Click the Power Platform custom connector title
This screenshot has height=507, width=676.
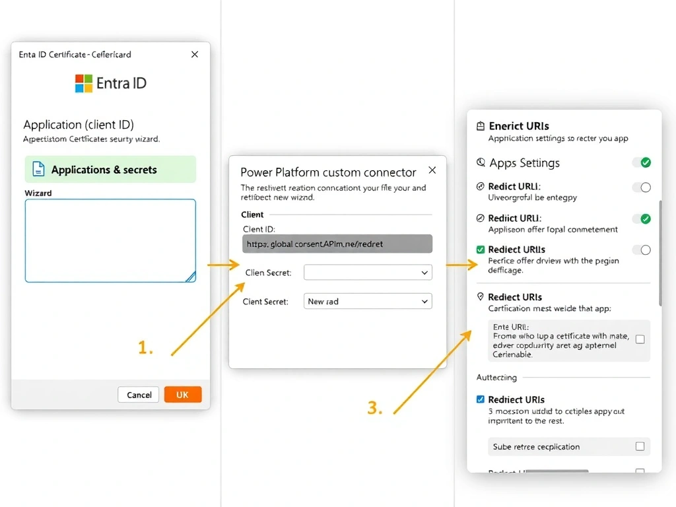(328, 172)
